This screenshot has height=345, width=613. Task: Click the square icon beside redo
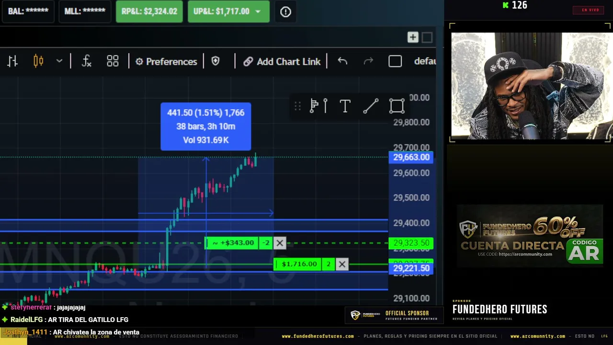point(395,61)
